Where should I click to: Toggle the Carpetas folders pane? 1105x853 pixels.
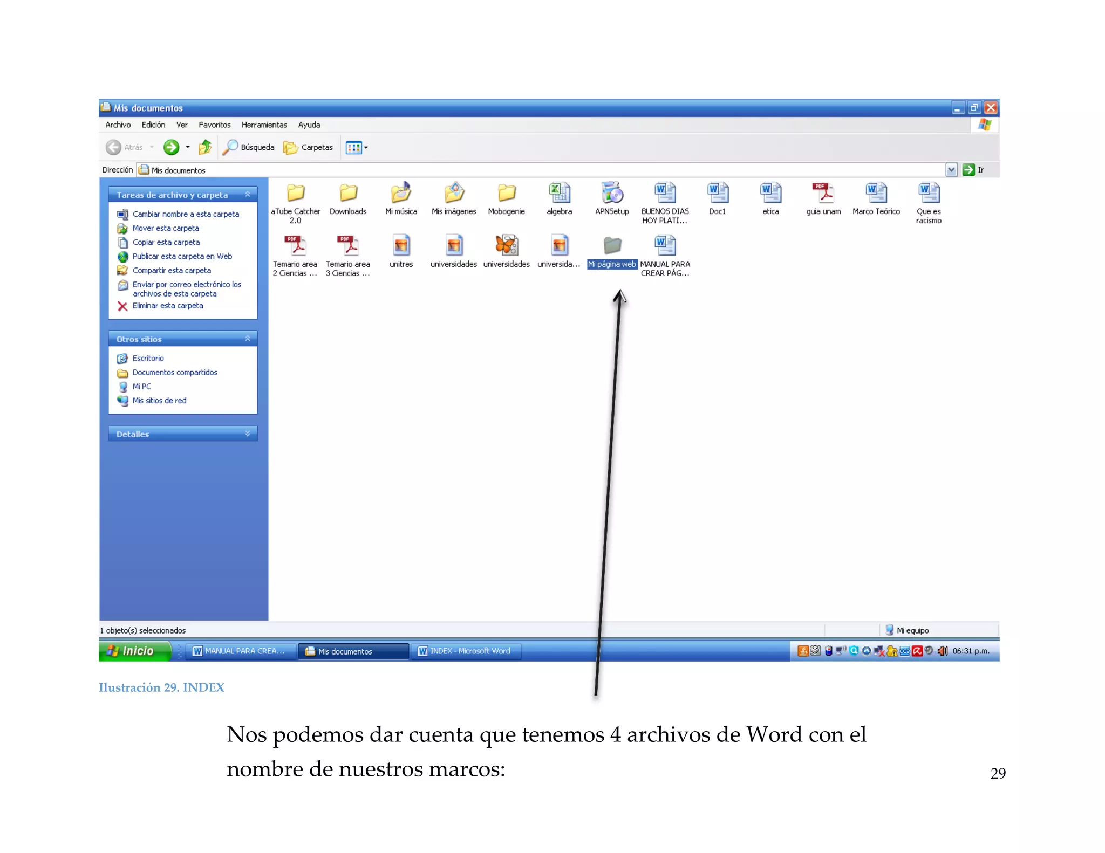pyautogui.click(x=308, y=147)
